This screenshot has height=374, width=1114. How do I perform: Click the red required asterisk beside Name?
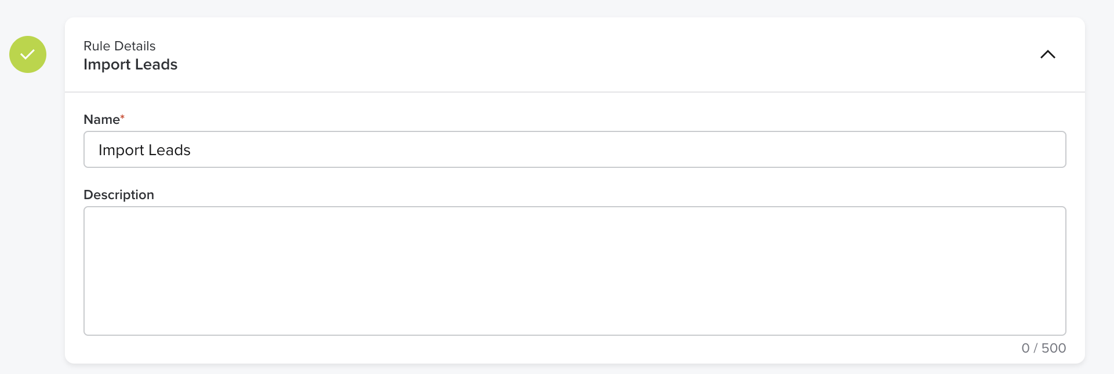[122, 118]
